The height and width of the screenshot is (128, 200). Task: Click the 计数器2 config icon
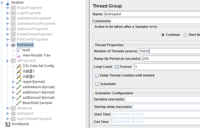pos(19,77)
